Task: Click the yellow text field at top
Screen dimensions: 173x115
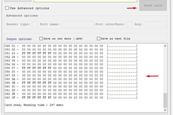Action: point(85,1)
